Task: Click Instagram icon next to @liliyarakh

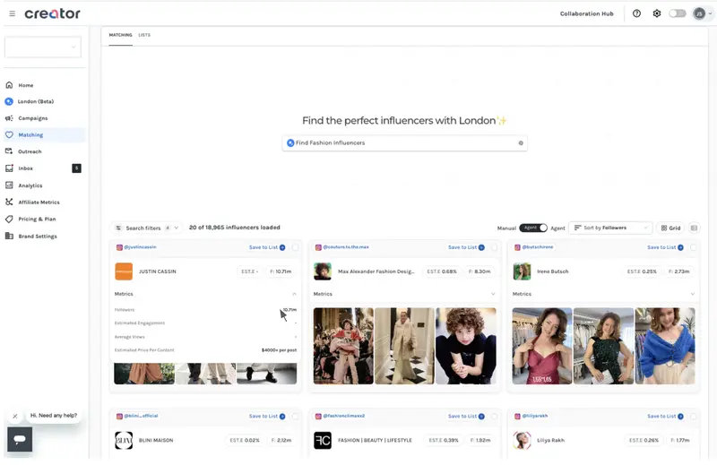Action: click(x=518, y=417)
